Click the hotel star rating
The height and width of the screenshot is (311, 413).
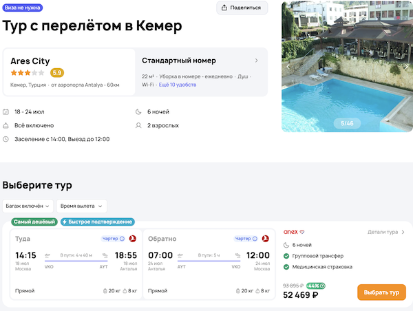tap(28, 72)
